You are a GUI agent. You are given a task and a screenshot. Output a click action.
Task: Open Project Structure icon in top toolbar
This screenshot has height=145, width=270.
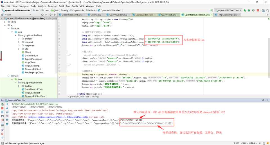point(263,10)
